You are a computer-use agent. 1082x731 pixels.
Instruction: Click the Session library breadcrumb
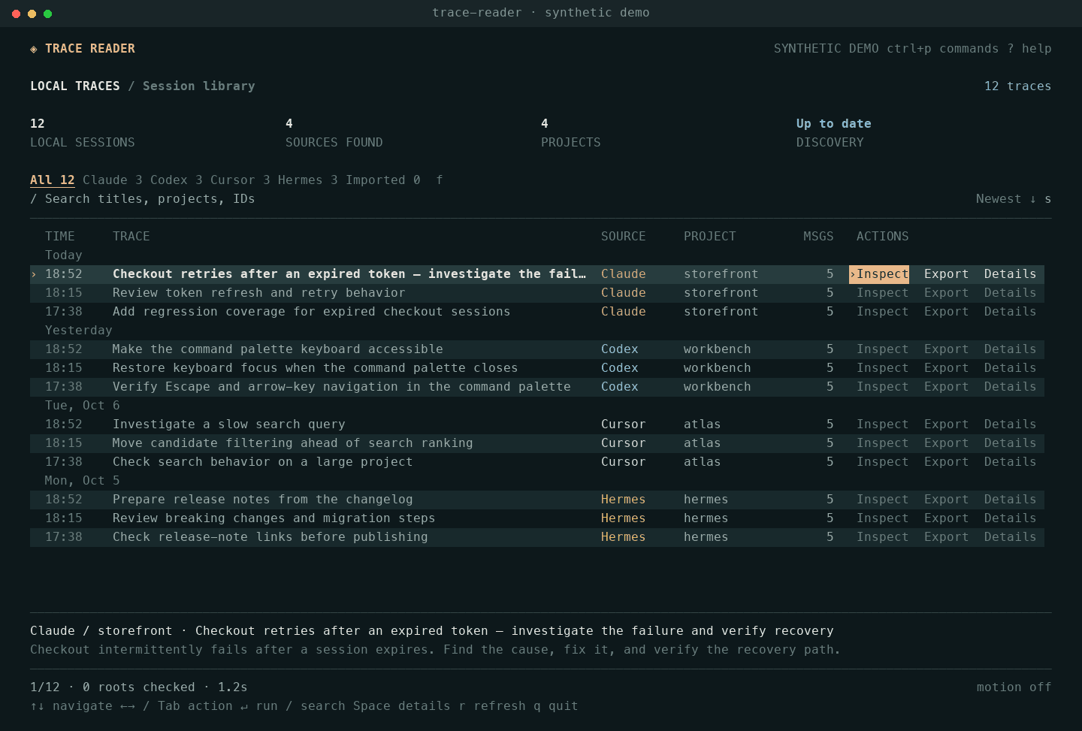[199, 86]
